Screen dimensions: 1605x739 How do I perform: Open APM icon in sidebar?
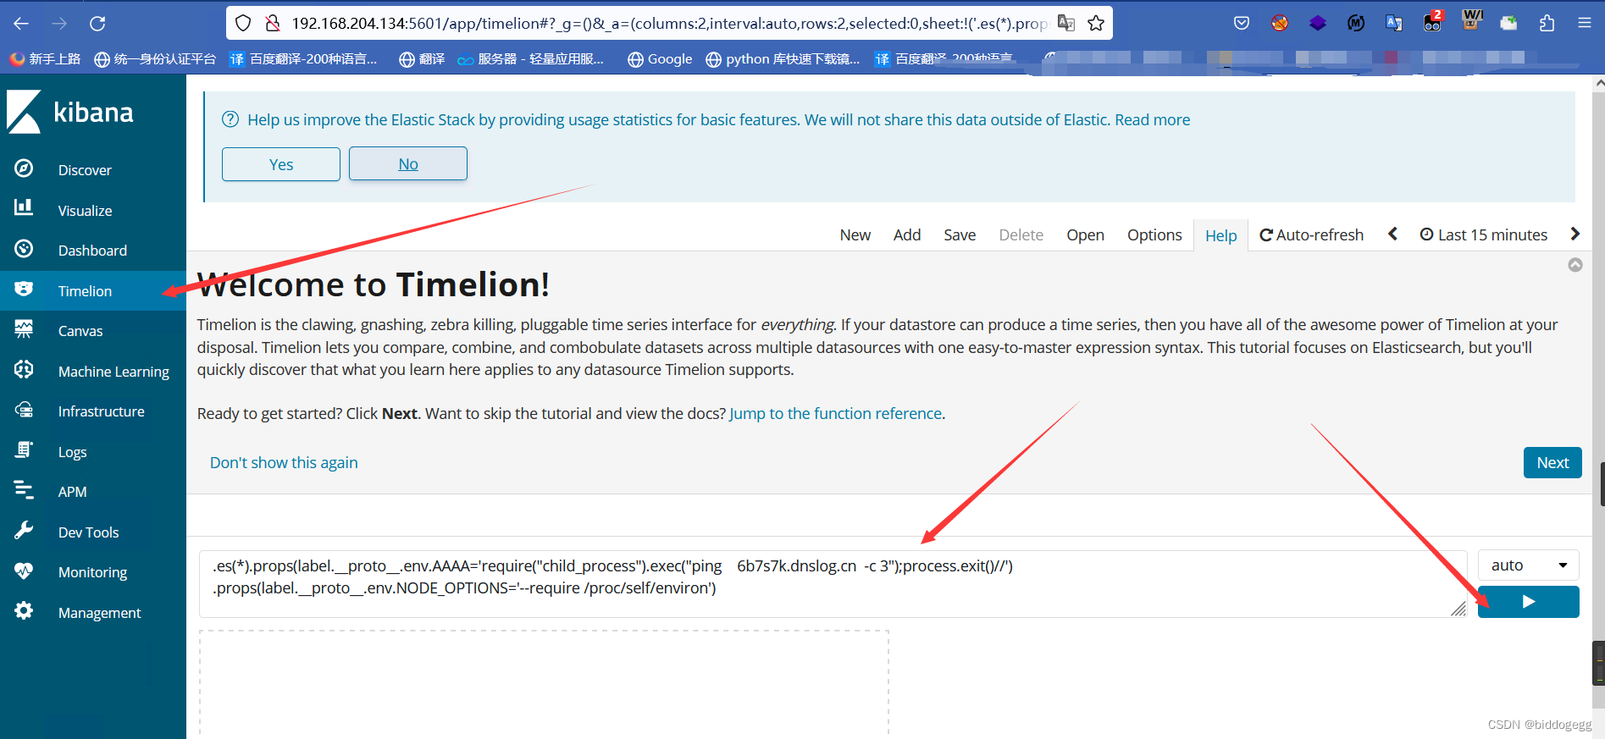(x=24, y=490)
